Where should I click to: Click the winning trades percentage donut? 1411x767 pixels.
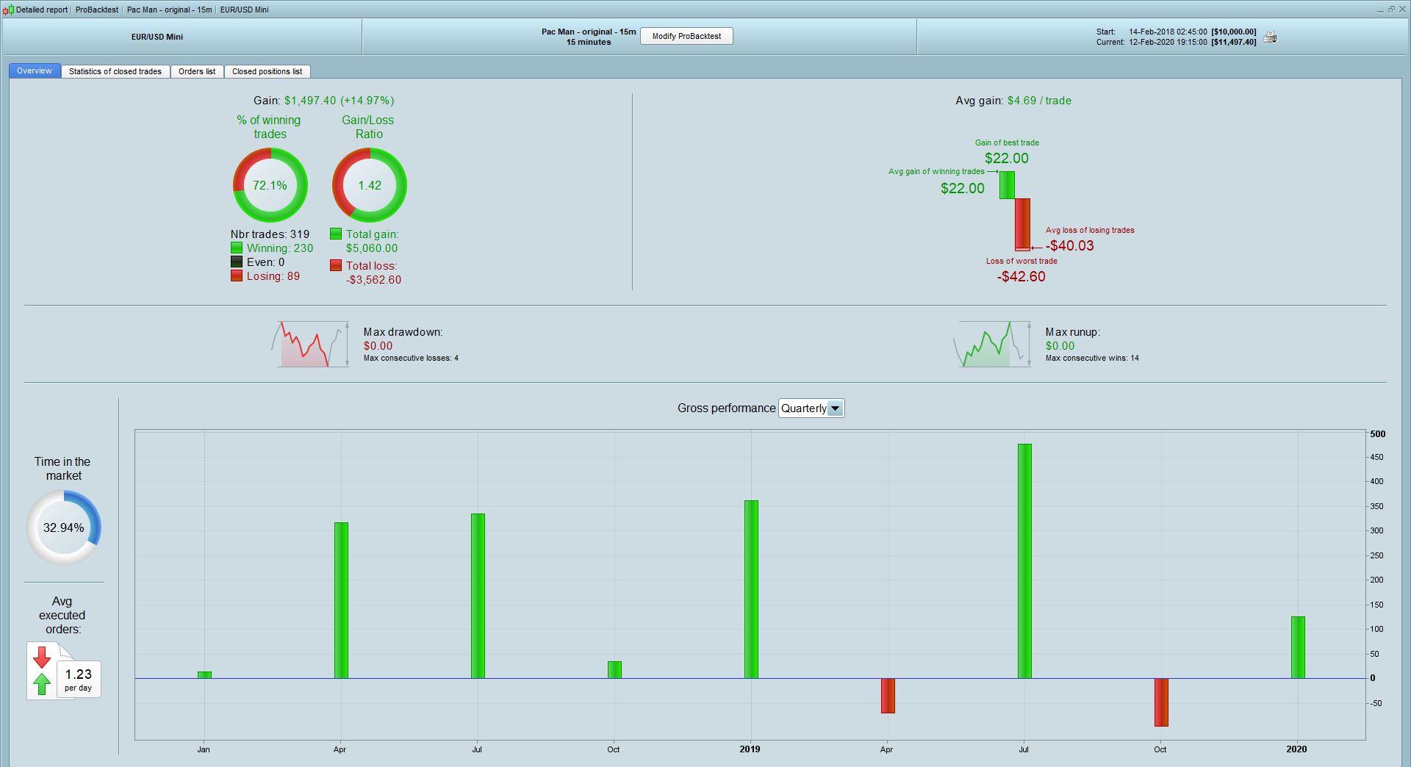270,185
